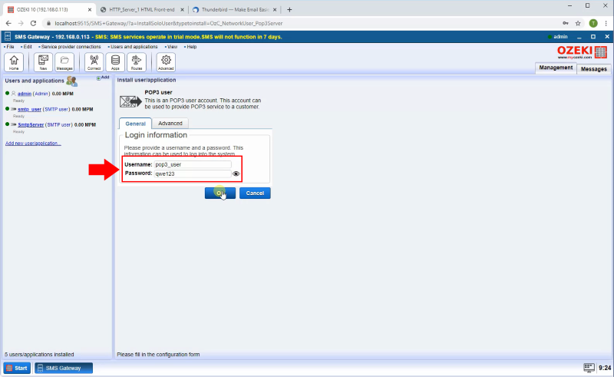
Task: Click SMS Gateway taskbar button
Action: point(64,368)
